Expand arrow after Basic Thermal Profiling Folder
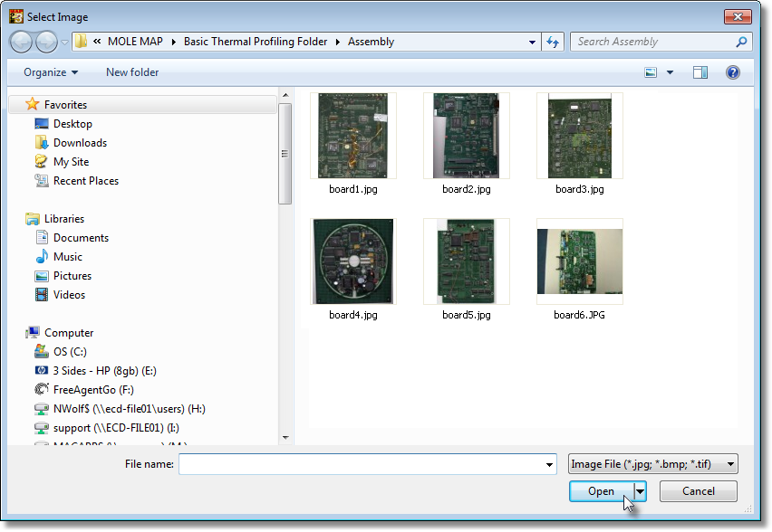772x532 pixels. tap(338, 43)
